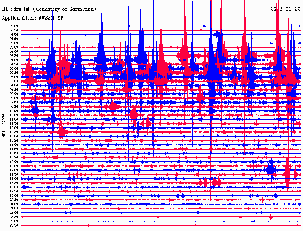
Task: Select the 23:00 time label
Action: pyautogui.click(x=14, y=221)
